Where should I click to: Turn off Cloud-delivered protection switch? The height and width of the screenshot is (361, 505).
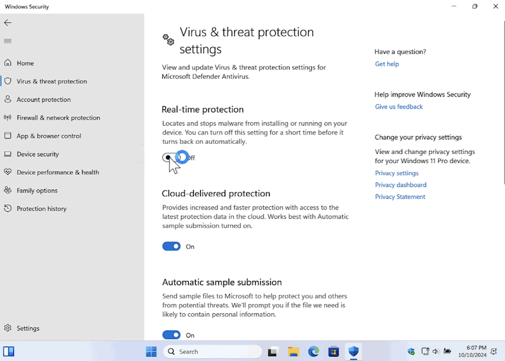(x=171, y=246)
